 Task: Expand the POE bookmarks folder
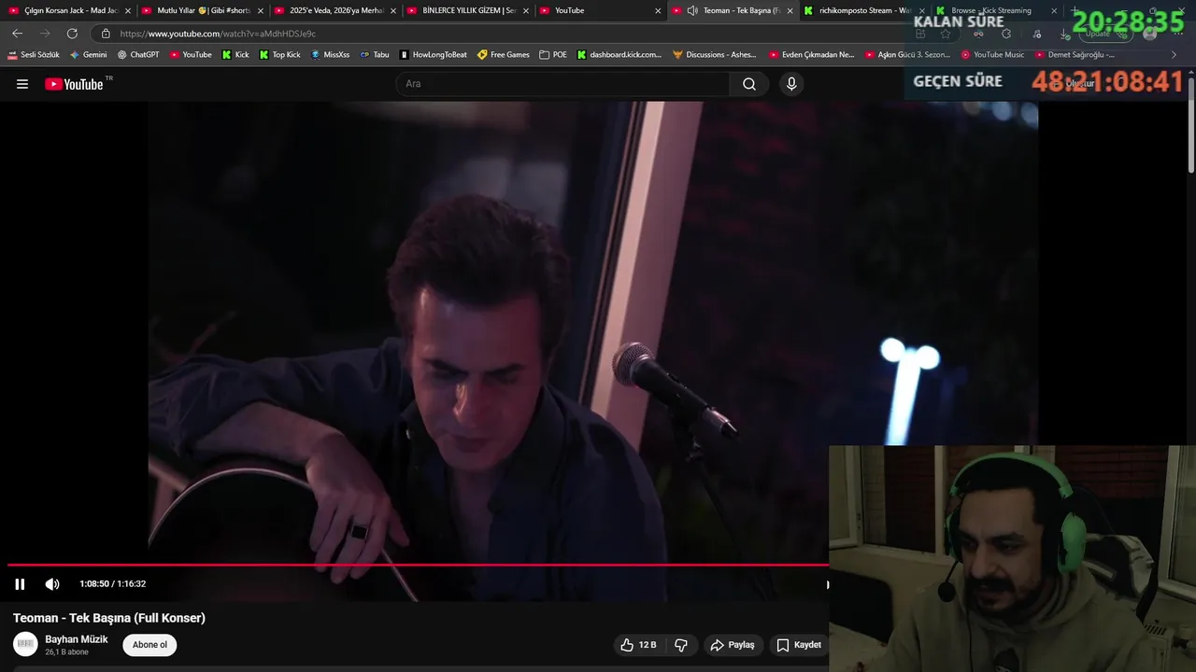coord(553,55)
